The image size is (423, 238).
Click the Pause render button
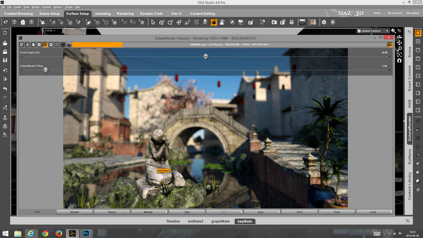[x=112, y=212]
